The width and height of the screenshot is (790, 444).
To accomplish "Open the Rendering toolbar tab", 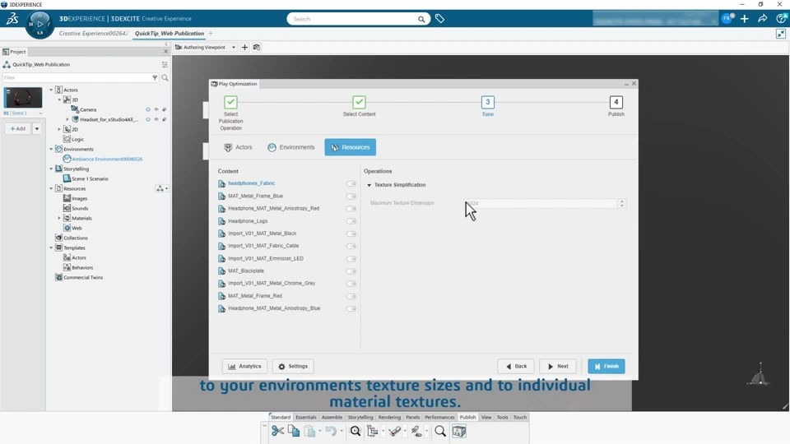I will click(x=389, y=418).
